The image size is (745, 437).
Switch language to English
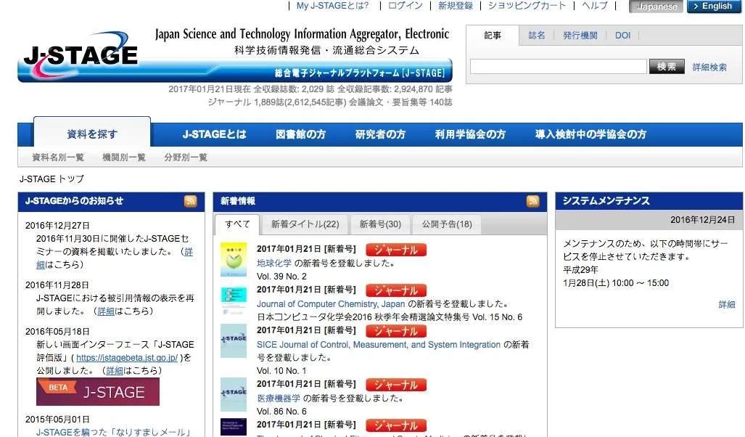[x=715, y=7]
